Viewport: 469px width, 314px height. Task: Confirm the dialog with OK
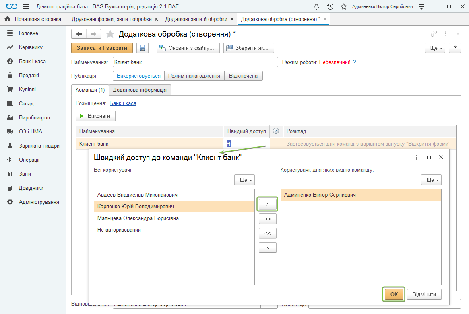tap(394, 294)
